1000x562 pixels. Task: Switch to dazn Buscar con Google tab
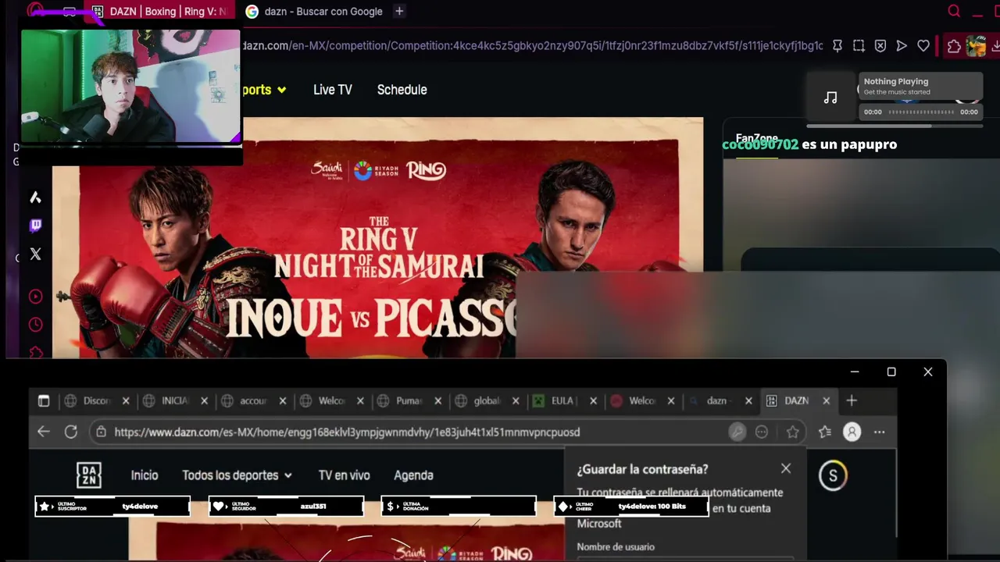[314, 11]
